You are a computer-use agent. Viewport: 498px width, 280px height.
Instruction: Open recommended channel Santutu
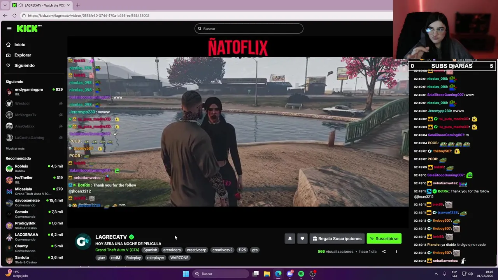point(34,260)
